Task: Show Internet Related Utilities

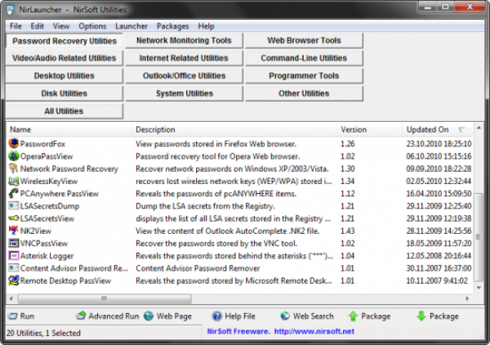Action: [x=184, y=58]
